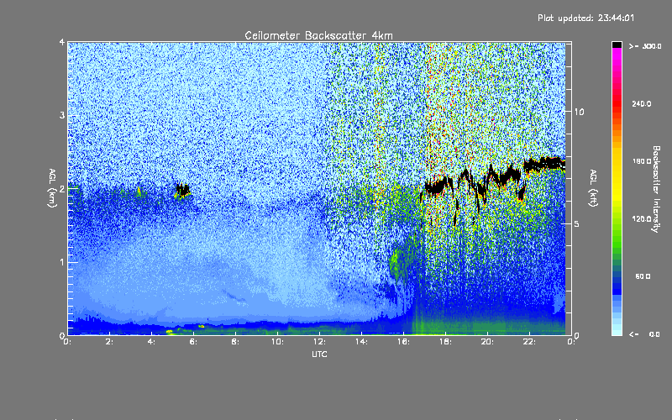Select the "12:" UTC time tick
Image resolution: width=672 pixels, height=420 pixels.
[x=319, y=342]
